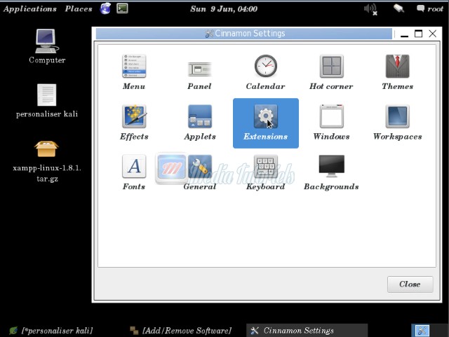
Task: Open the Themes settings icon
Action: tap(398, 67)
